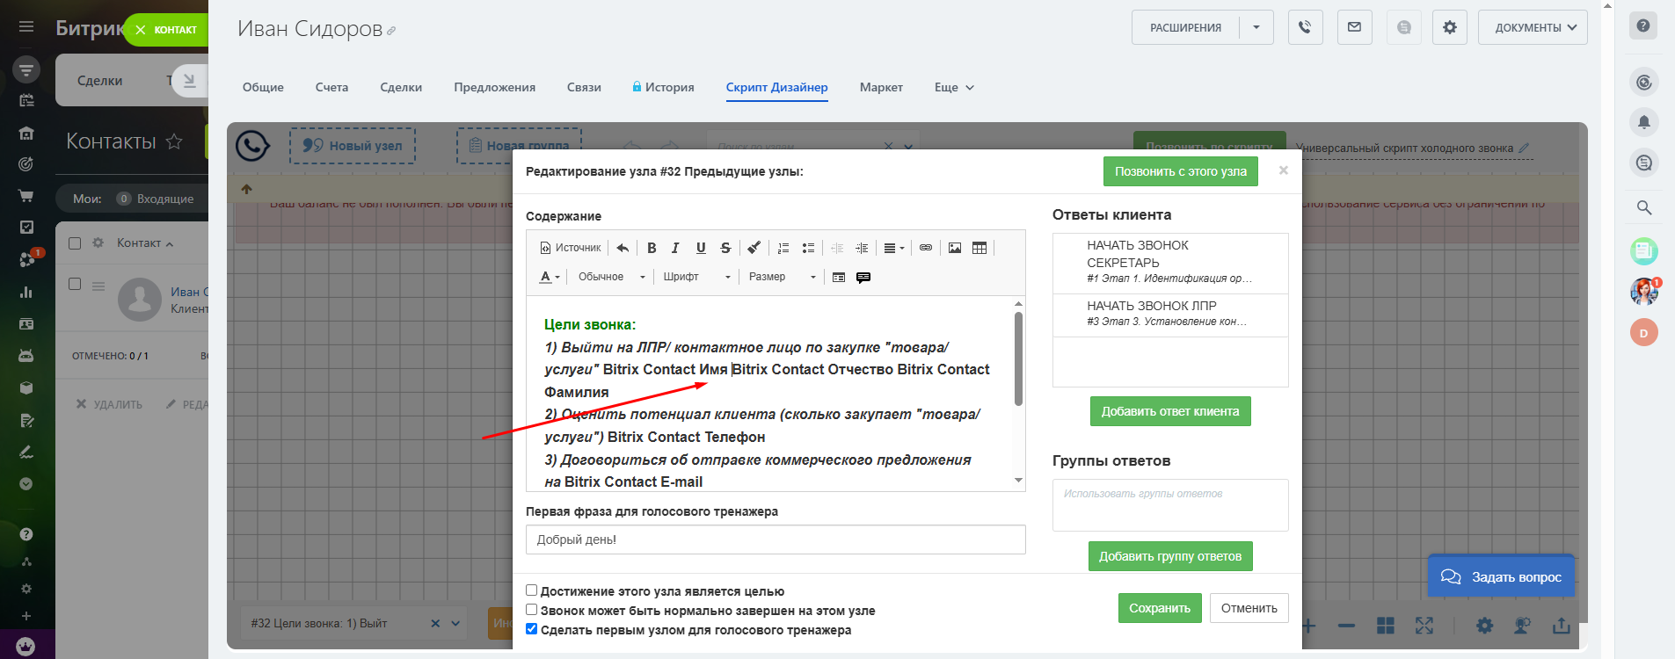Toggle bold formatting in editor toolbar

pos(652,248)
